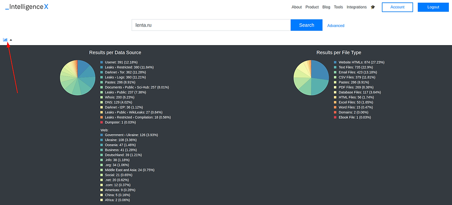
Task: Click the blue Search button
Action: [x=306, y=25]
